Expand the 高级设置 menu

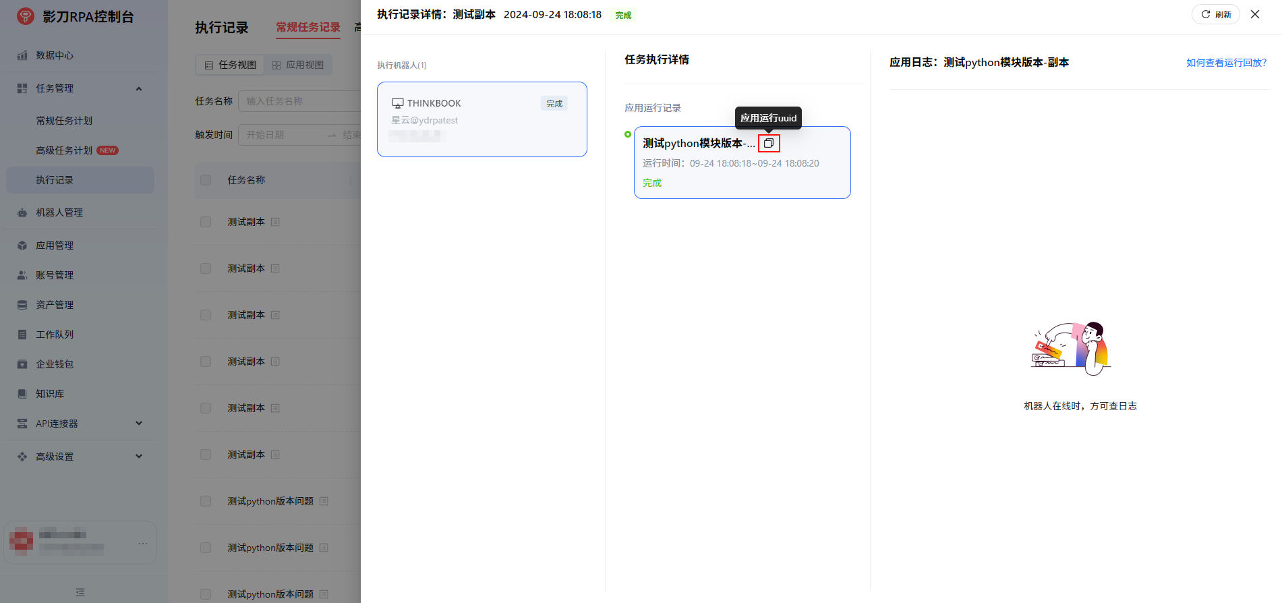point(139,457)
